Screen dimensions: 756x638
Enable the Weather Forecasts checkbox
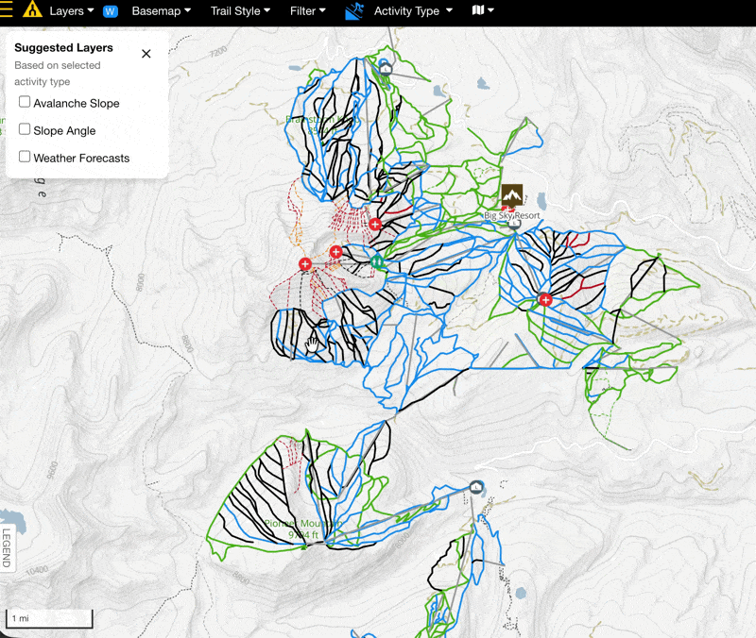(25, 157)
